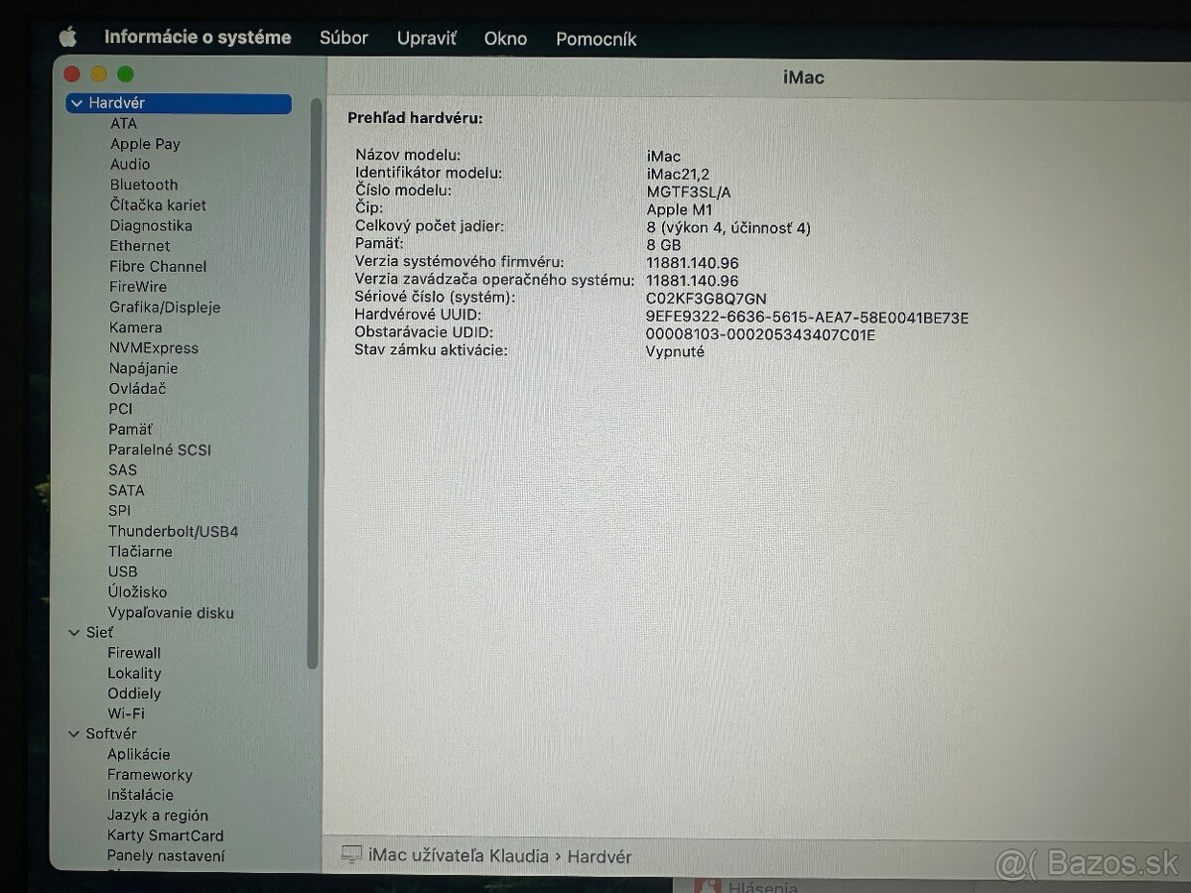1191x893 pixels.
Task: Click the display icon in the status bar
Action: tap(351, 855)
